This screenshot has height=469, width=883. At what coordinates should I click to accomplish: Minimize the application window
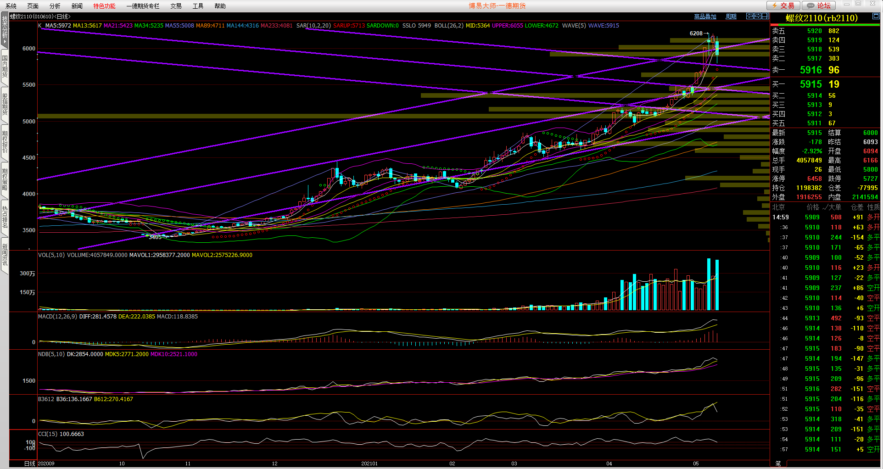(846, 4)
